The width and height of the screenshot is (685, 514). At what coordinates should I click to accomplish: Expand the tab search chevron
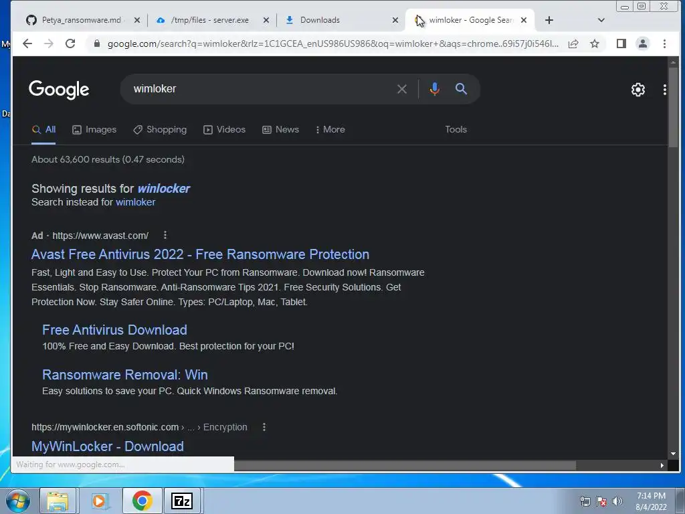[x=601, y=20]
